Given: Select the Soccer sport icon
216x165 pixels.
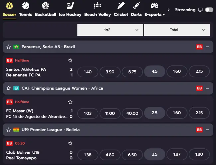Looking at the screenshot, I should (9, 6).
